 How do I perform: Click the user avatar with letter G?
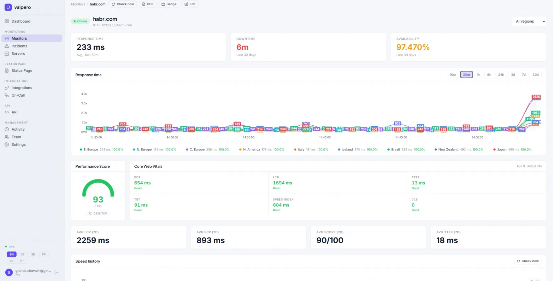9,272
